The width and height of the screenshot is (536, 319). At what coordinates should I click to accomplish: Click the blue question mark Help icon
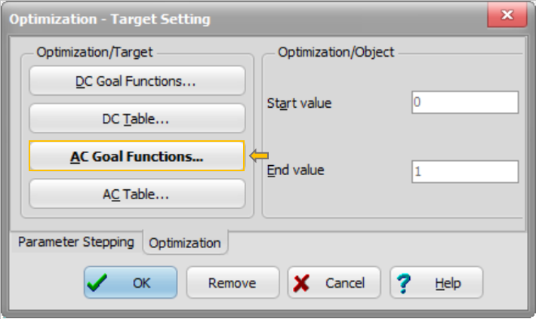(x=404, y=283)
